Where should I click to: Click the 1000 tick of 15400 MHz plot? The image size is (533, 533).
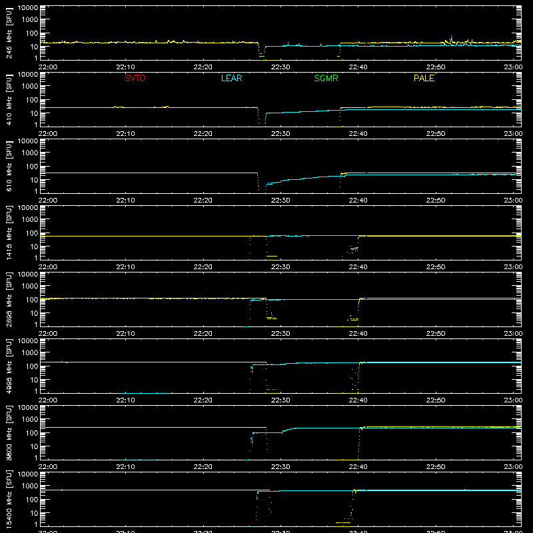click(x=30, y=486)
